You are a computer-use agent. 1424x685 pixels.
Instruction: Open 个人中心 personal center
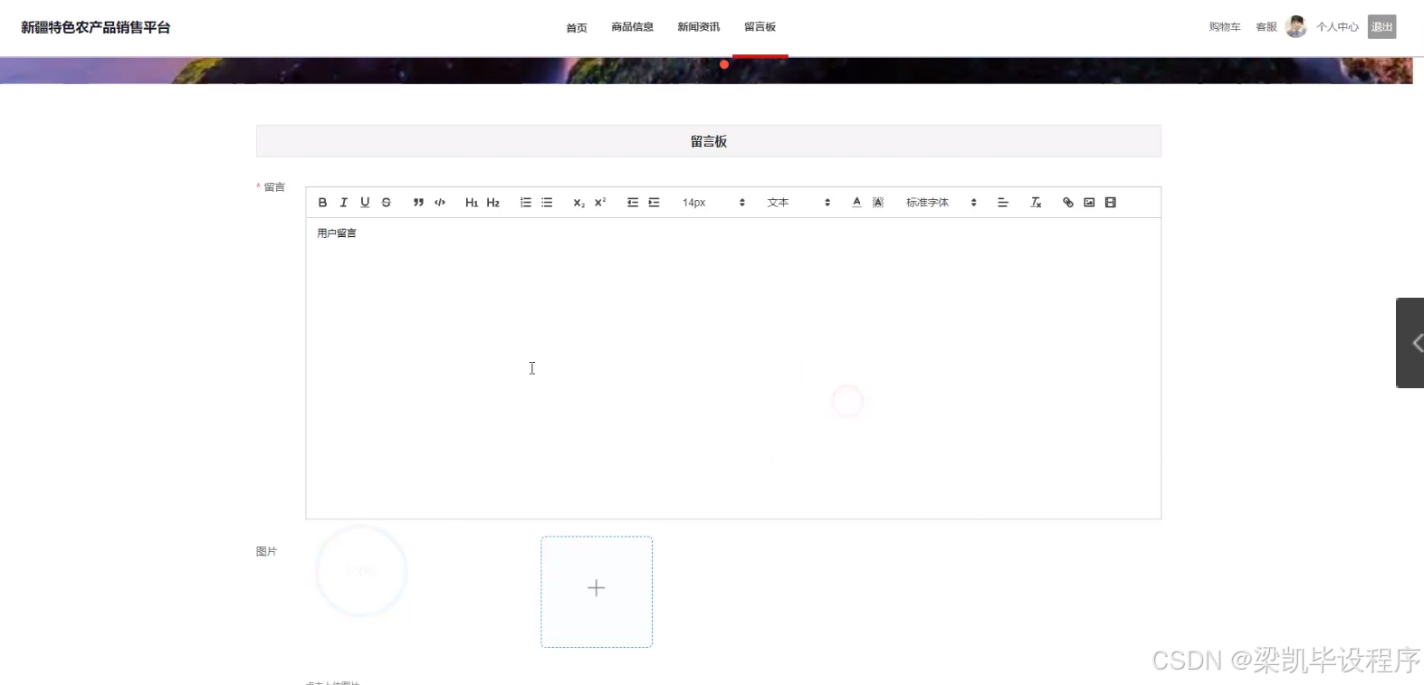point(1337,27)
